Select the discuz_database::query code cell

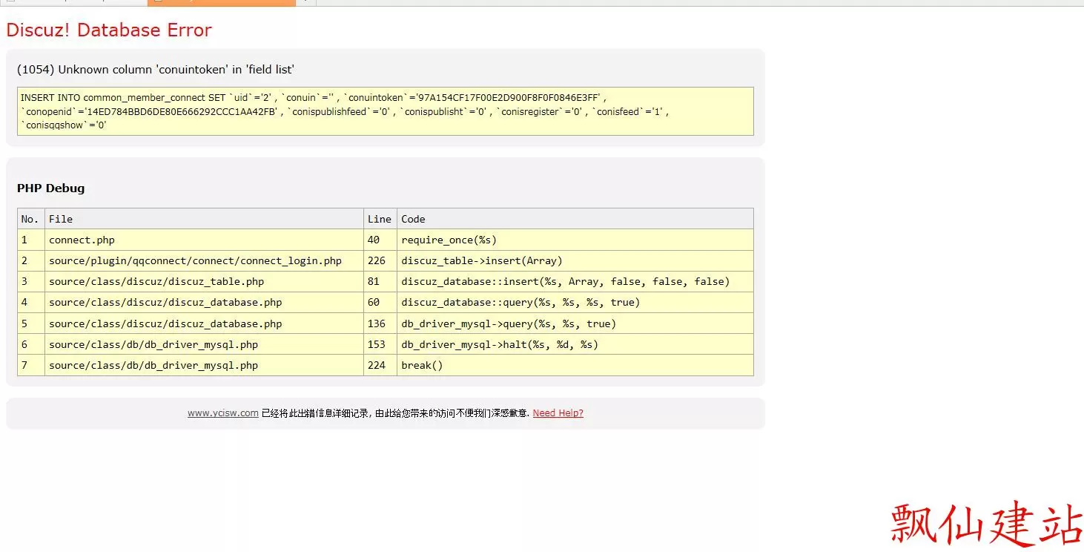coord(575,302)
